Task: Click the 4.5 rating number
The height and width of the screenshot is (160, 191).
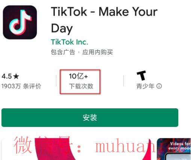Action: pyautogui.click(x=7, y=76)
